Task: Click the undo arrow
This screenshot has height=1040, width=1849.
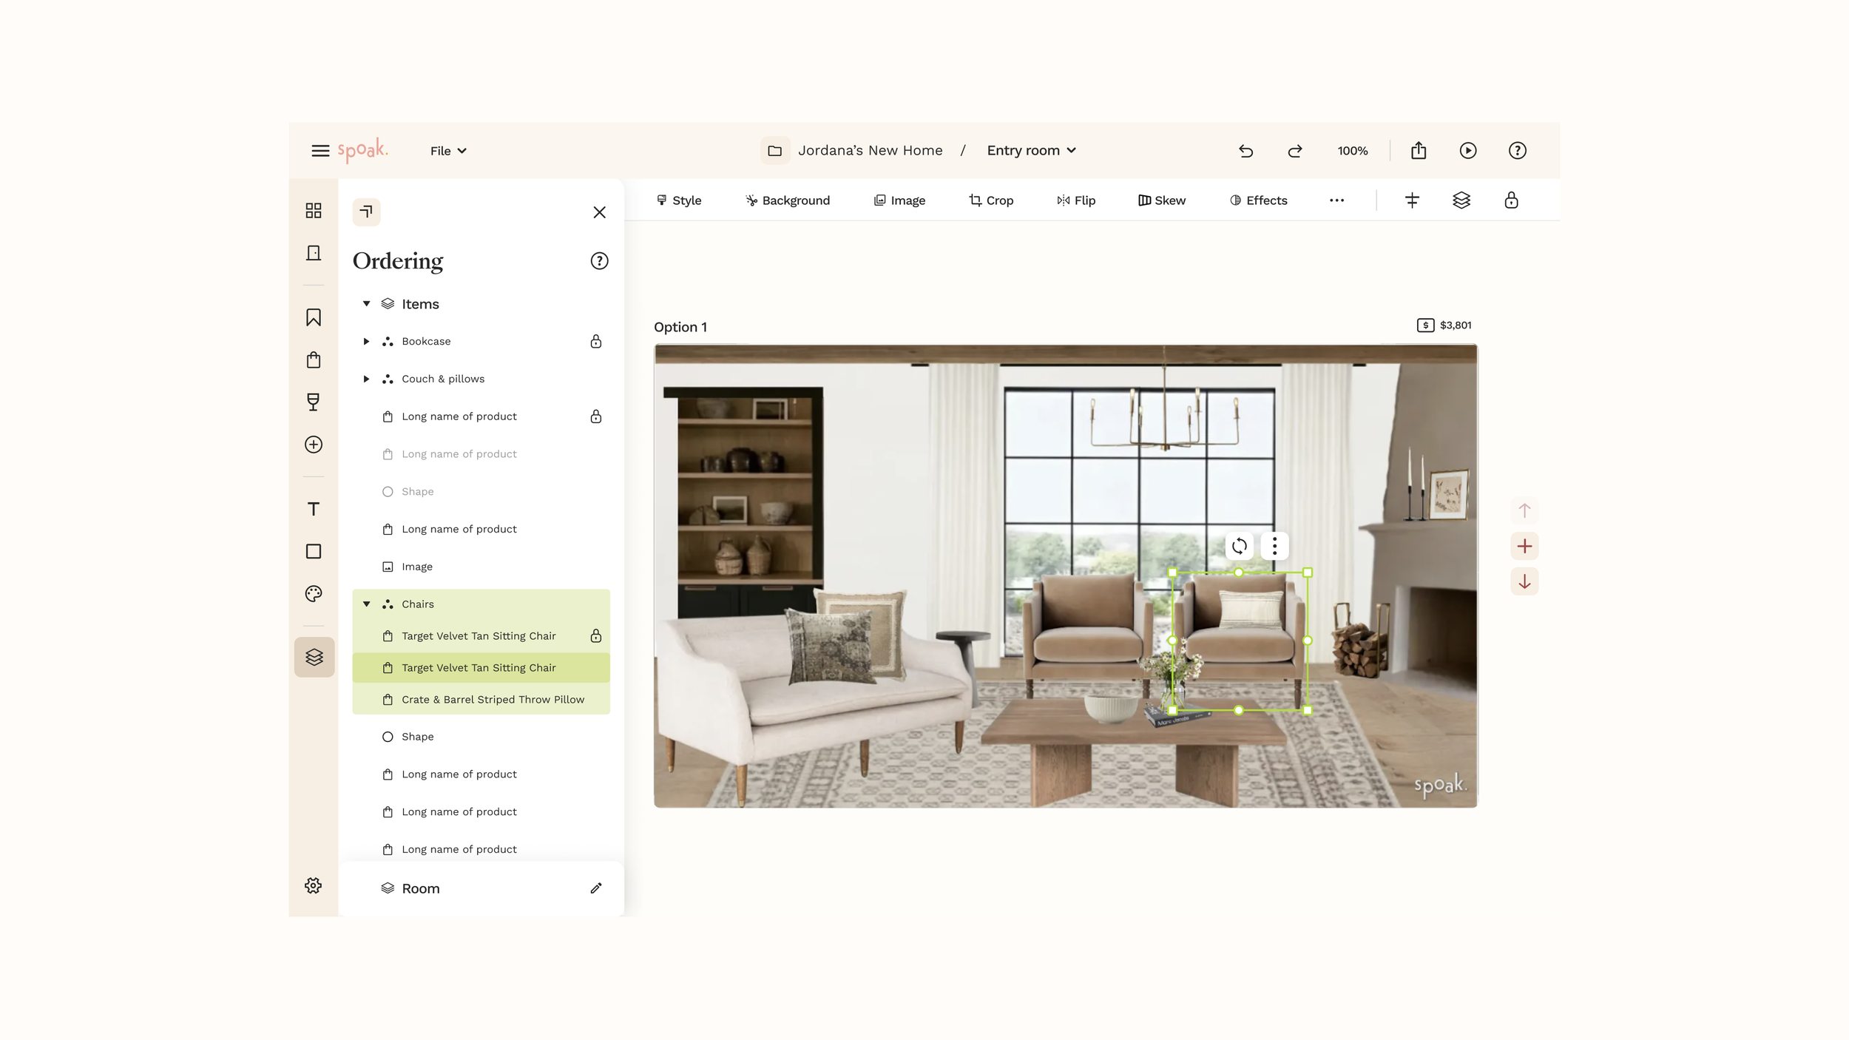Action: point(1246,151)
